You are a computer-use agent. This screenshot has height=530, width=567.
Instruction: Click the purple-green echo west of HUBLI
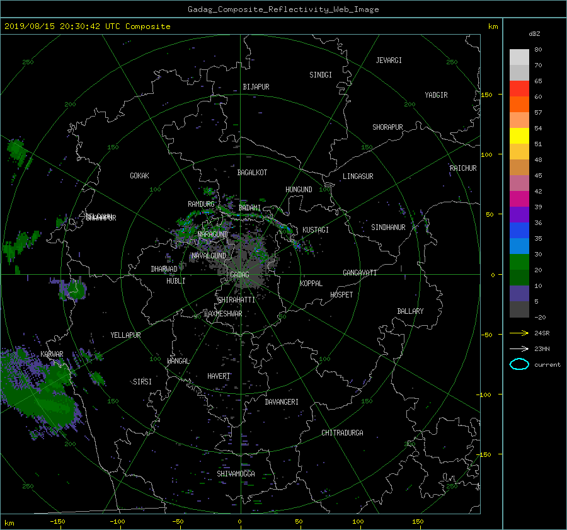tap(72, 290)
